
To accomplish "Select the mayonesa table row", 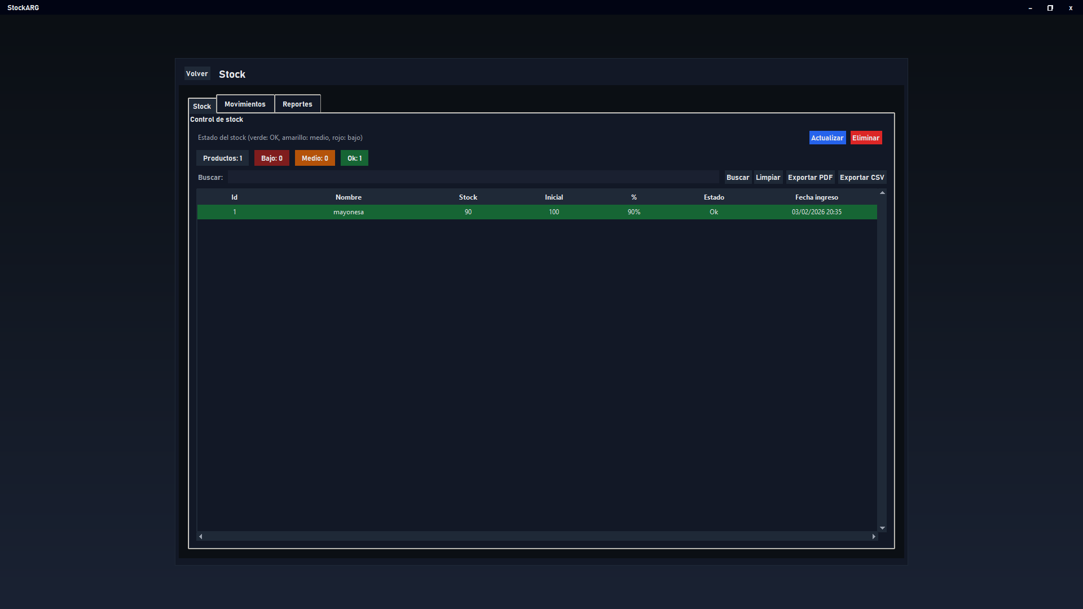I will tap(349, 212).
